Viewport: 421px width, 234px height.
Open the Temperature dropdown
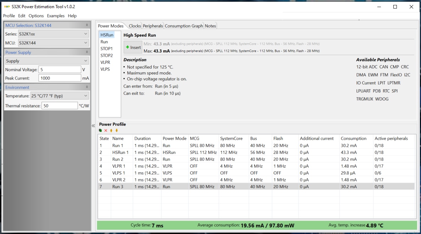(60, 96)
